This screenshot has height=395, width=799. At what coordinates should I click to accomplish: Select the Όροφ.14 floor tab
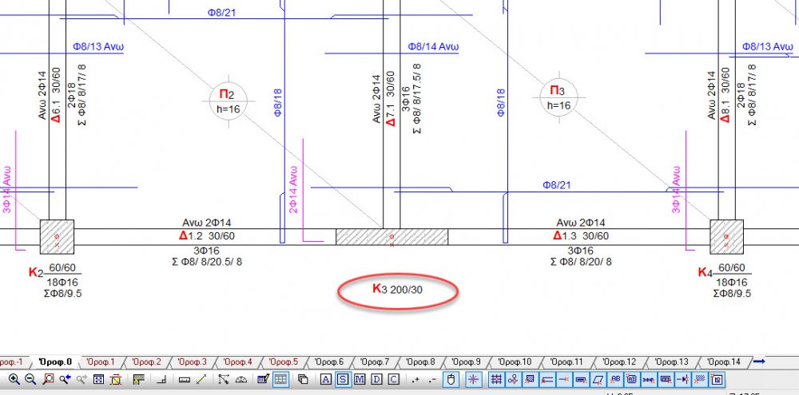724,362
